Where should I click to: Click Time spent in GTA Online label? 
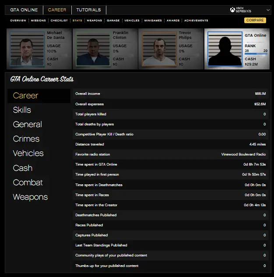(96, 164)
